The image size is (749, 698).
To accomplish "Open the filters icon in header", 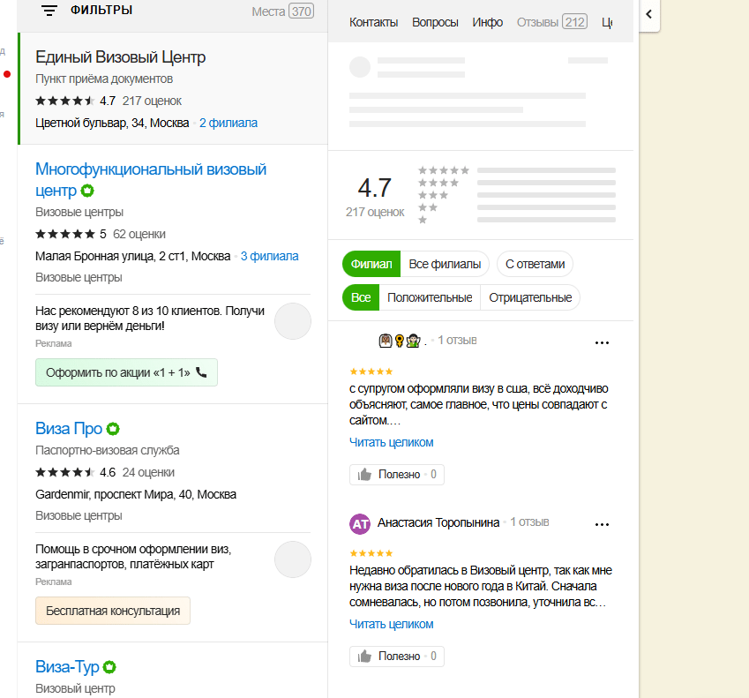I will click(49, 11).
